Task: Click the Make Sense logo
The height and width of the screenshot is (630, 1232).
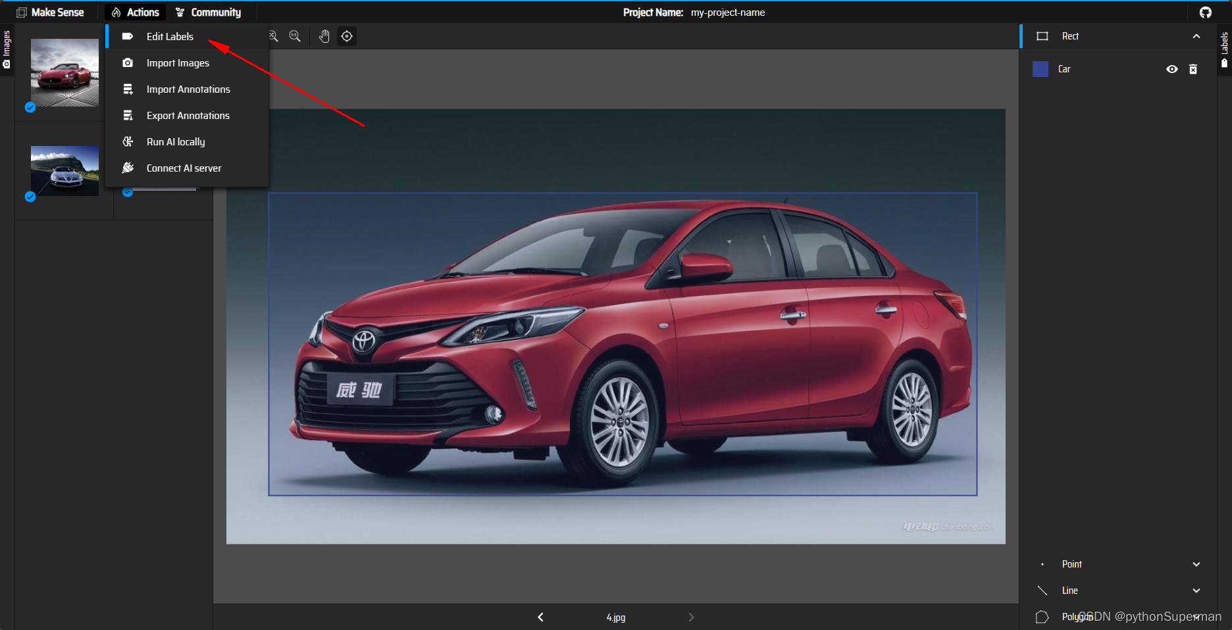Action: click(x=51, y=12)
